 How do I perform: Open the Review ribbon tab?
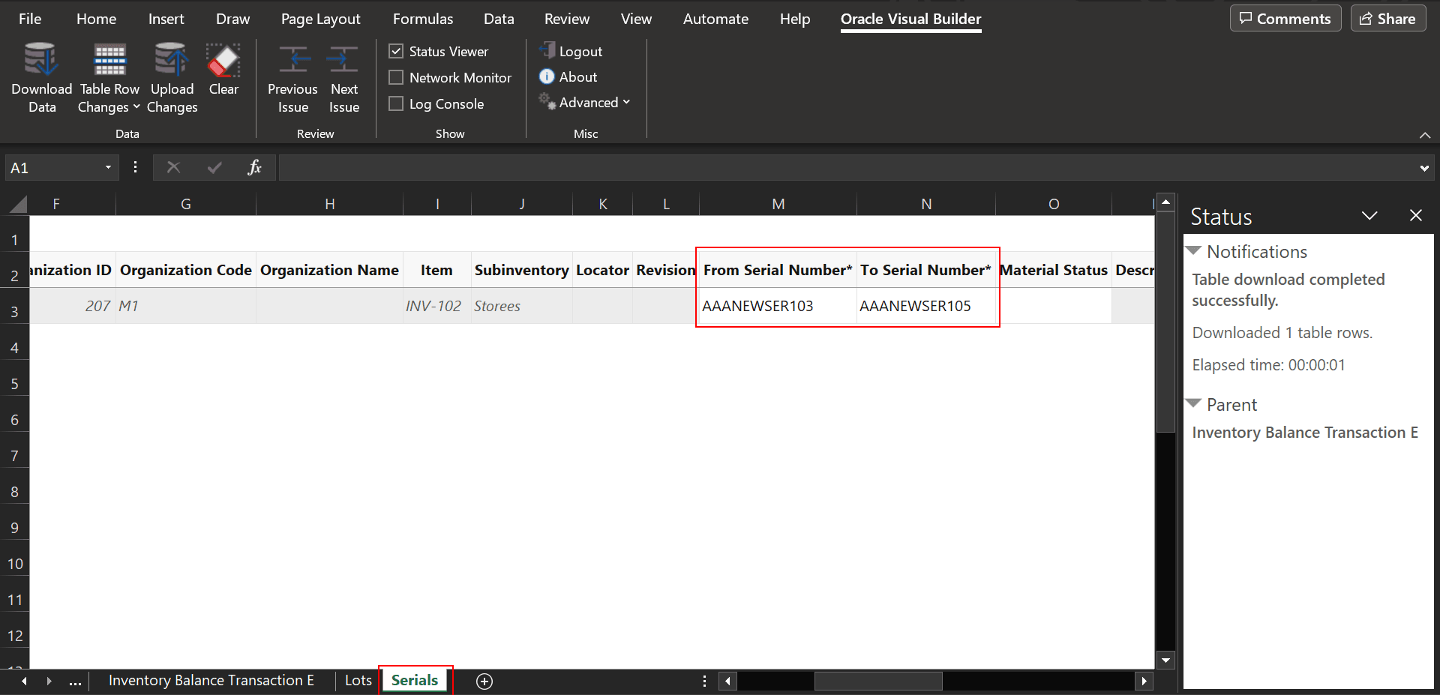[x=567, y=19]
